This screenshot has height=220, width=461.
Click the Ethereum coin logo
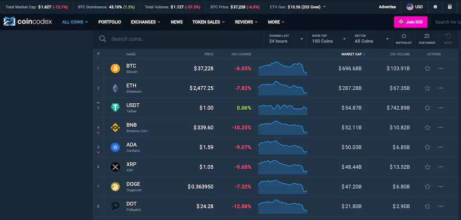click(115, 88)
